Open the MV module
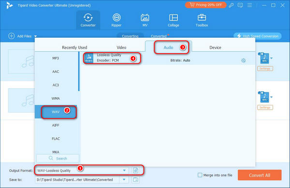 coord(145,20)
